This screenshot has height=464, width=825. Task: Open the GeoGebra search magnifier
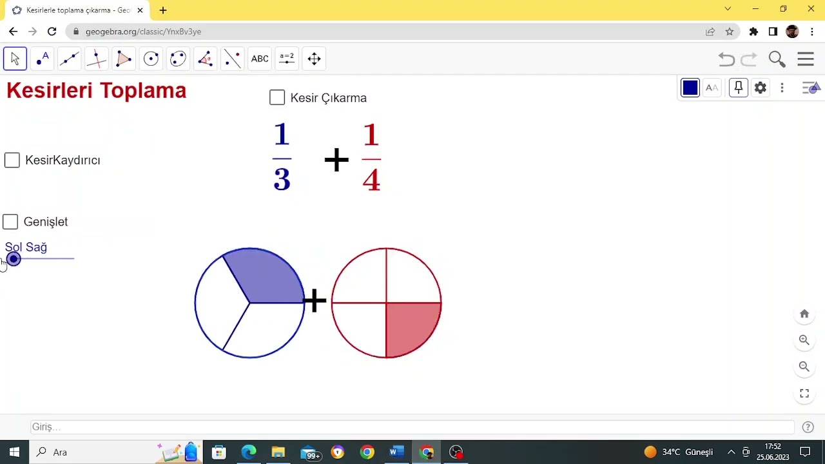coord(777,59)
